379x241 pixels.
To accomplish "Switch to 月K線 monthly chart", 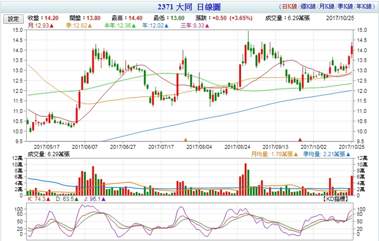I will click(x=327, y=7).
